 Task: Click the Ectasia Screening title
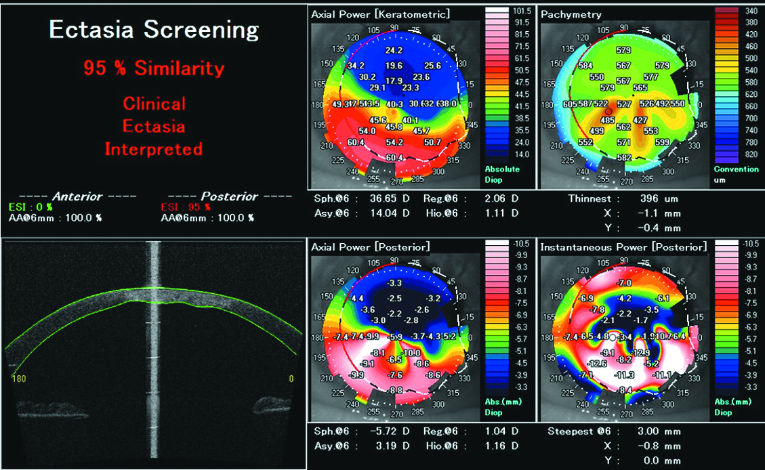click(x=154, y=30)
